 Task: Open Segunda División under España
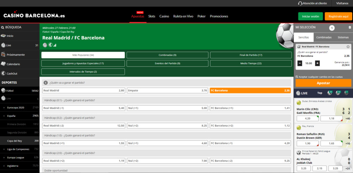tap(20, 132)
